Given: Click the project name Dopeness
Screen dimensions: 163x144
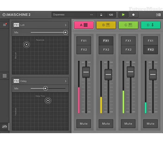Looking at the screenshot, I should 59,15.
